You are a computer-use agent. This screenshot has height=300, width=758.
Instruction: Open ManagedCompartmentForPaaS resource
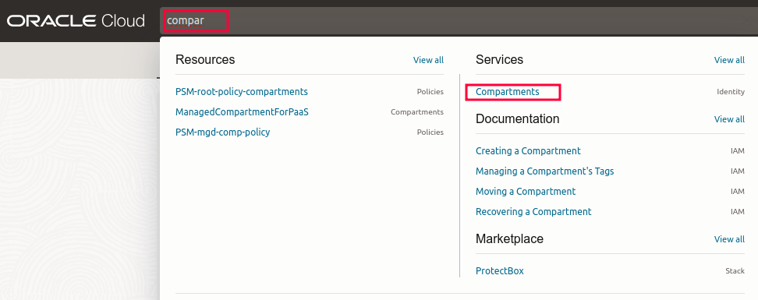pyautogui.click(x=242, y=112)
